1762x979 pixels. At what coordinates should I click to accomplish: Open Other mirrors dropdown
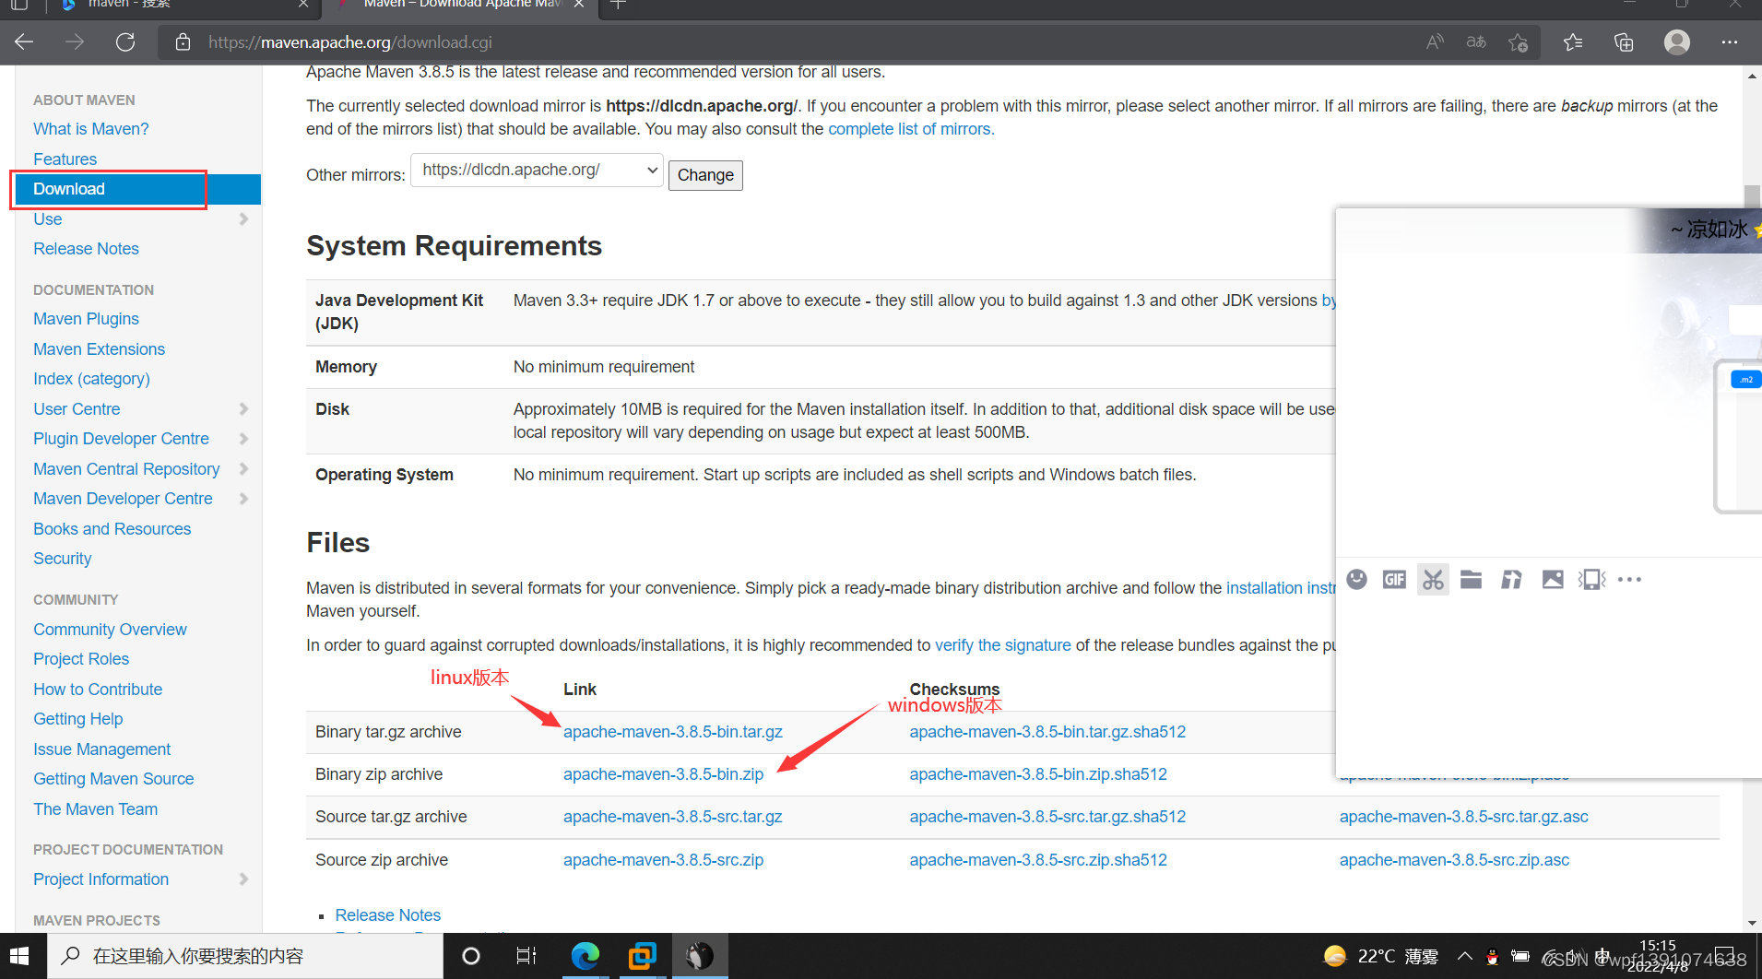point(538,171)
